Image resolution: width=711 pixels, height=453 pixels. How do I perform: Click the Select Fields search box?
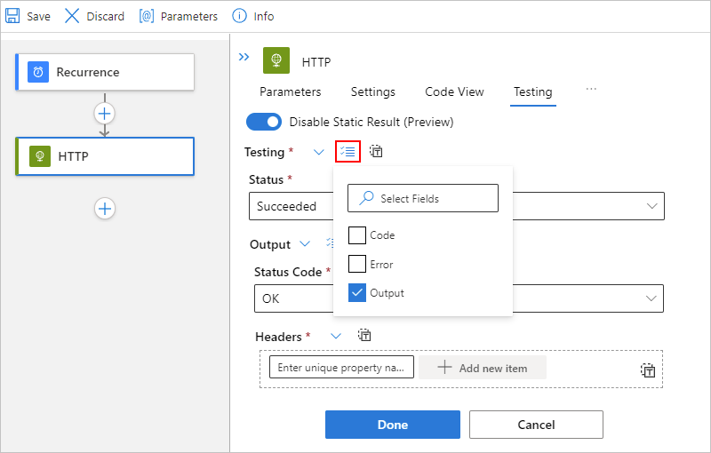click(423, 198)
